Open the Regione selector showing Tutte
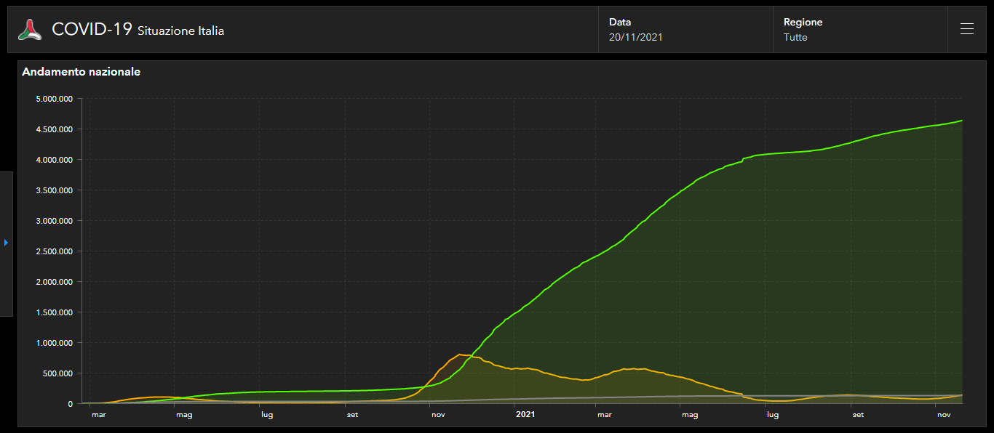The width and height of the screenshot is (994, 433). pos(795,37)
